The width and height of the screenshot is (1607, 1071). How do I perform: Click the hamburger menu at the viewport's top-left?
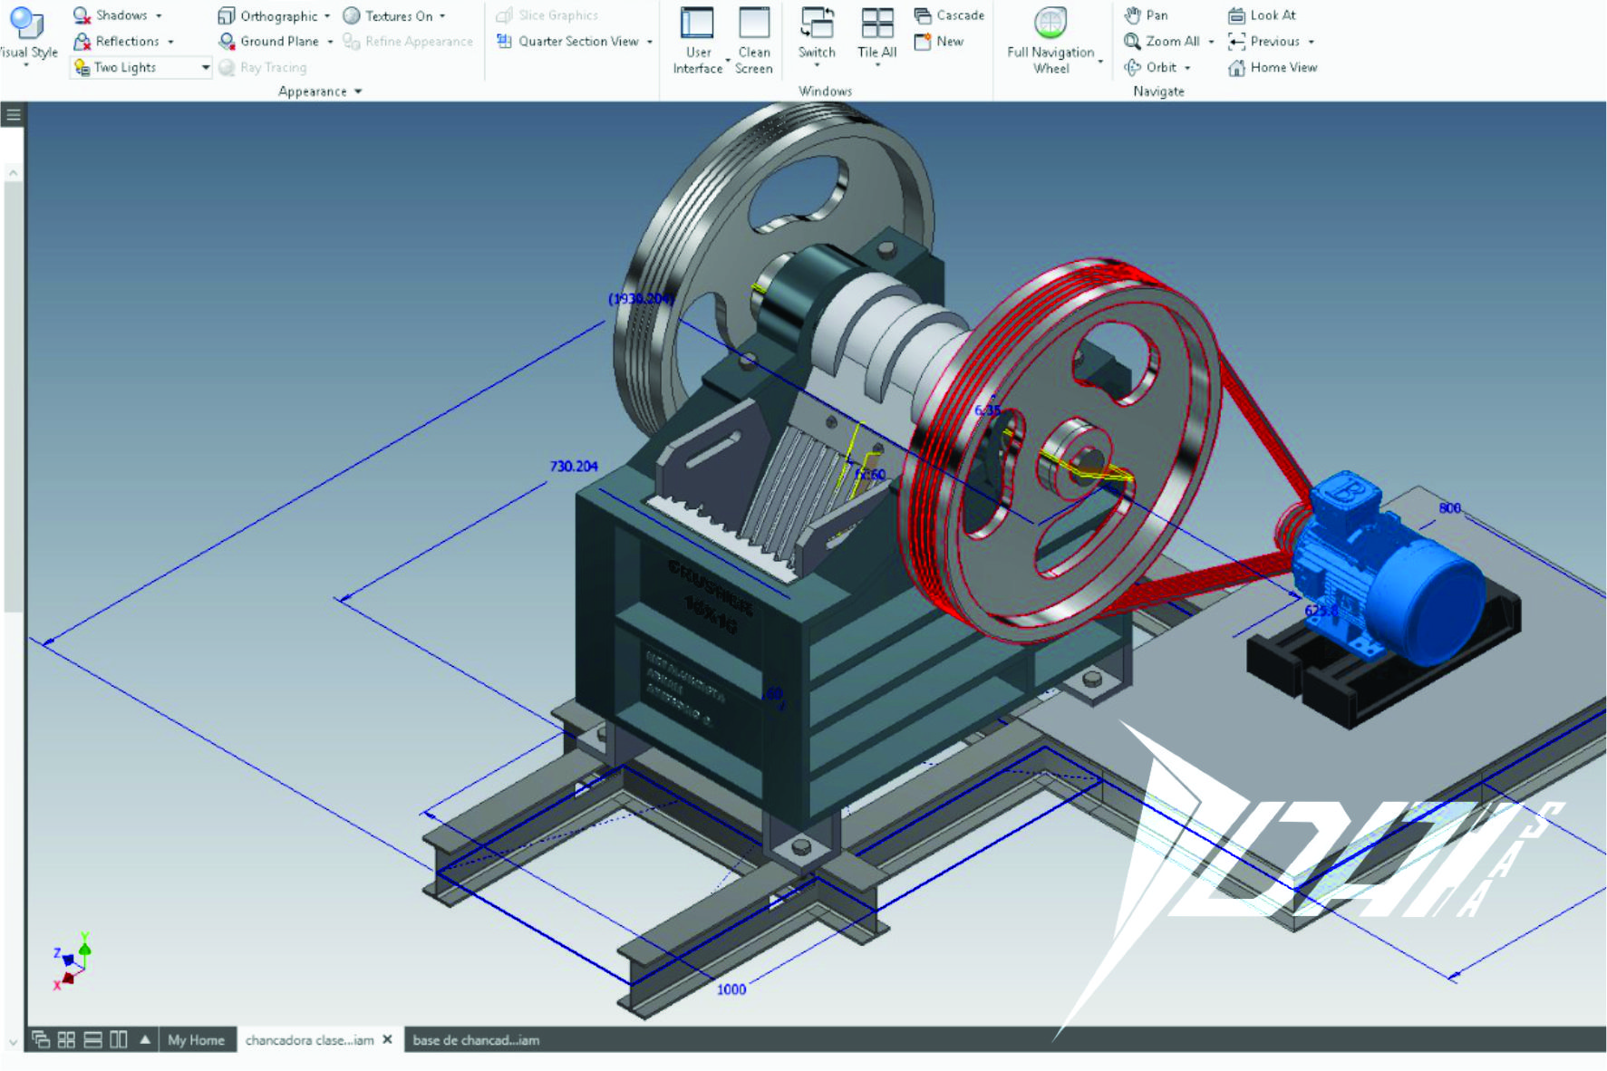(x=13, y=114)
